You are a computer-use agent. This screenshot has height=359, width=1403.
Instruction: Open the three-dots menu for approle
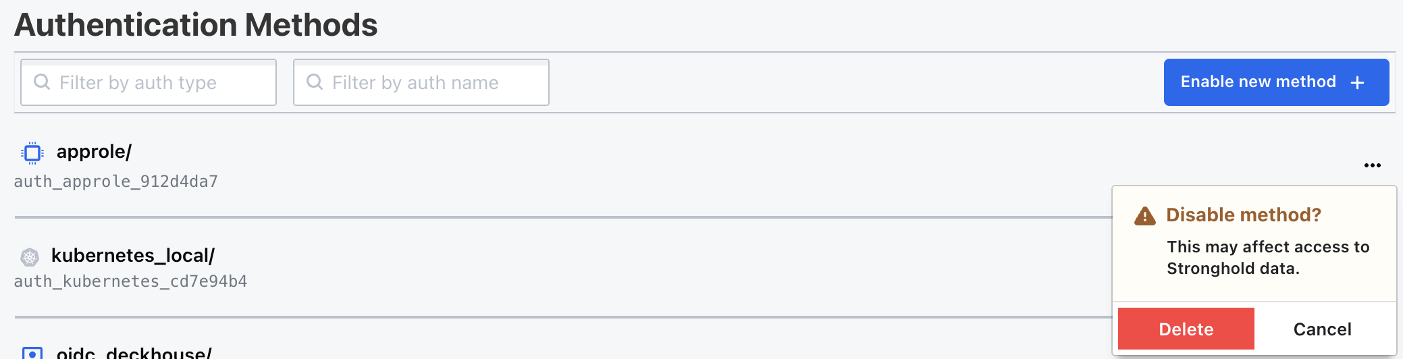coord(1372,165)
